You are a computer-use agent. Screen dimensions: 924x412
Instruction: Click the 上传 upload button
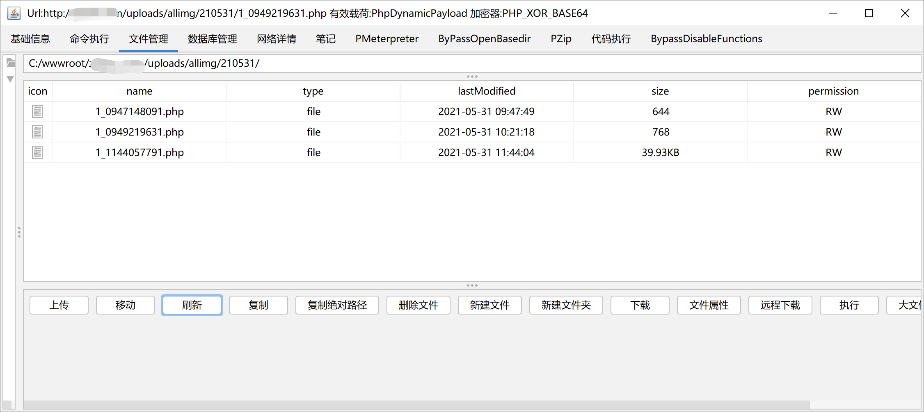click(x=59, y=305)
